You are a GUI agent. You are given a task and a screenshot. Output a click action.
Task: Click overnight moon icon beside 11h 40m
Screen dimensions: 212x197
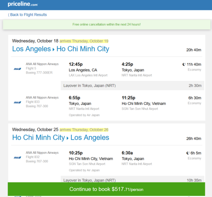pyautogui.click(x=184, y=64)
